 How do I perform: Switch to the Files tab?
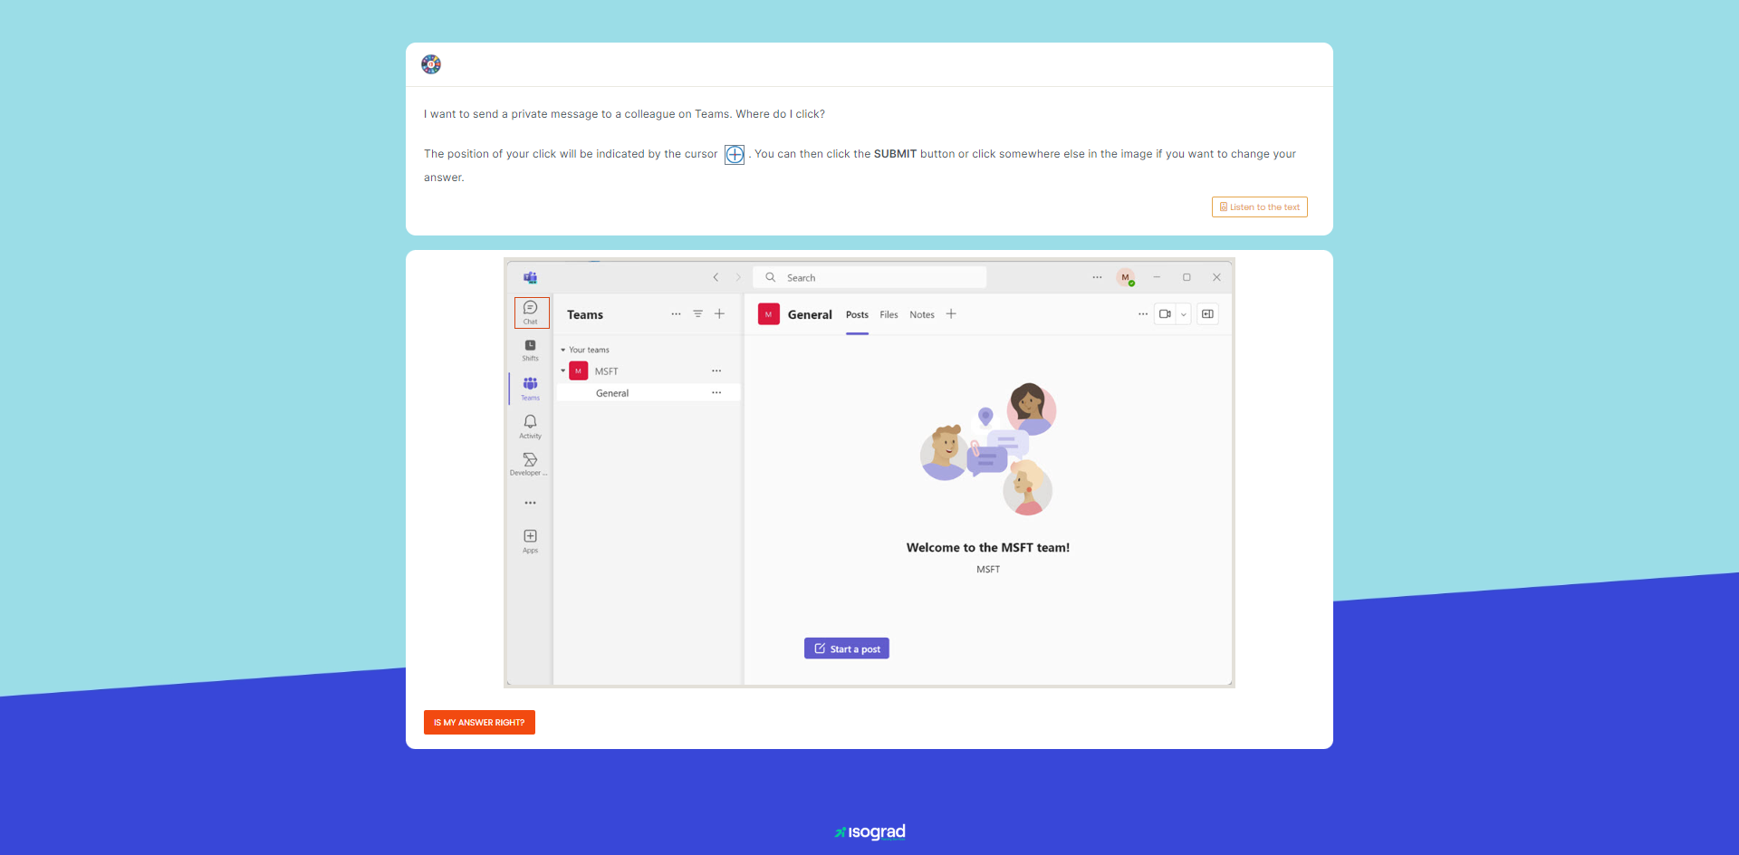click(x=889, y=315)
